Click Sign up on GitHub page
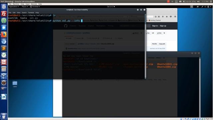Viewport: 213px width, 120px height. (x=163, y=26)
